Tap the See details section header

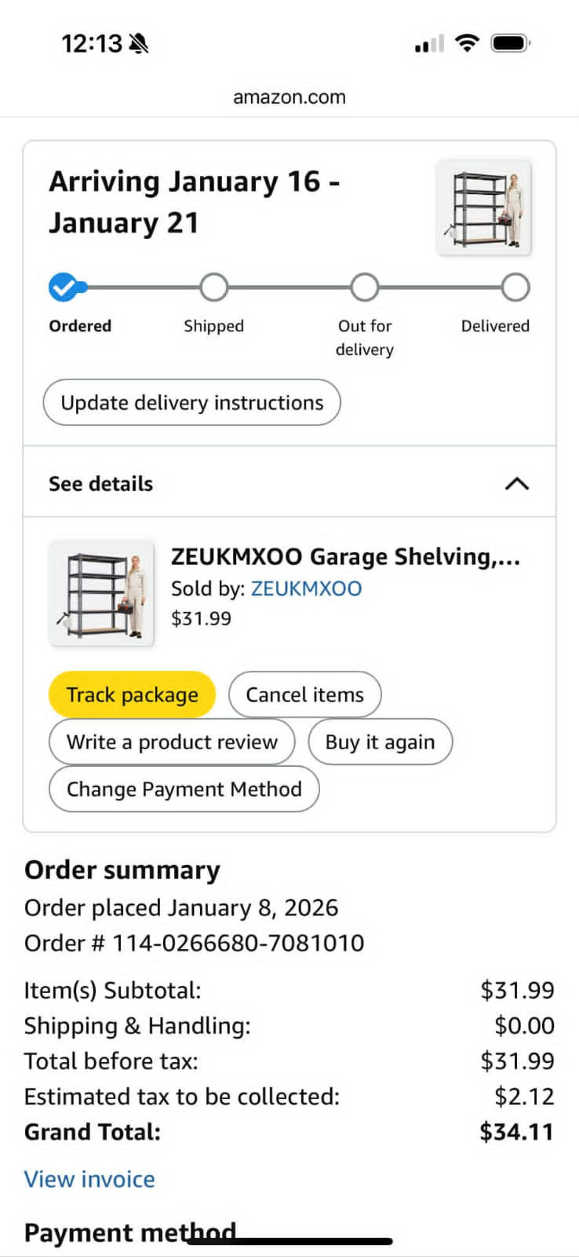[101, 484]
